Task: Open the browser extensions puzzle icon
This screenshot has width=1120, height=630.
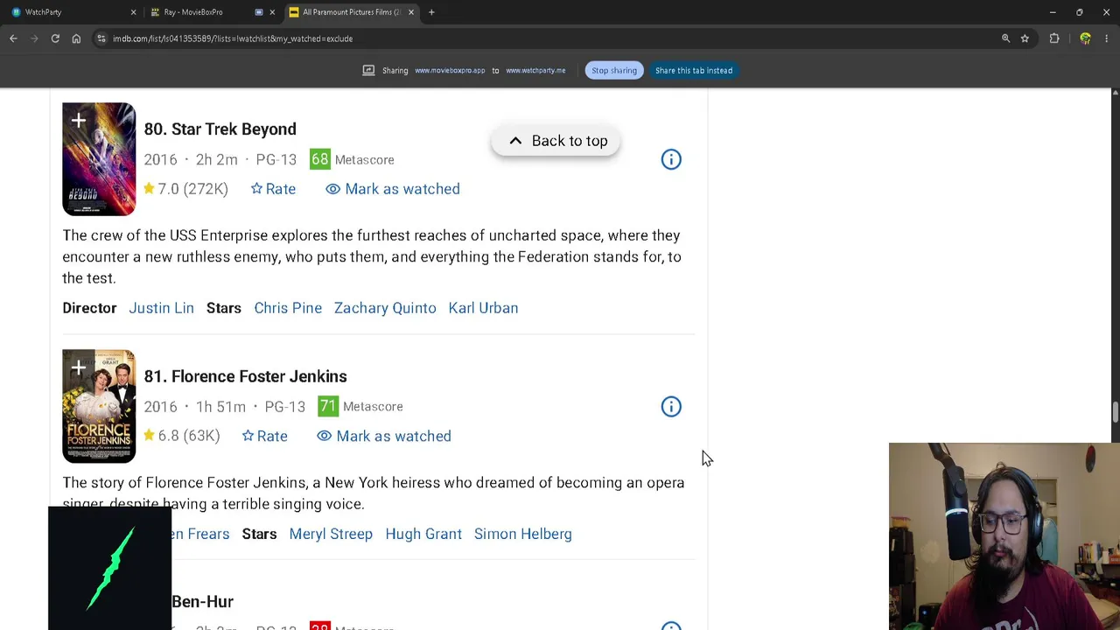Action: (x=1054, y=38)
